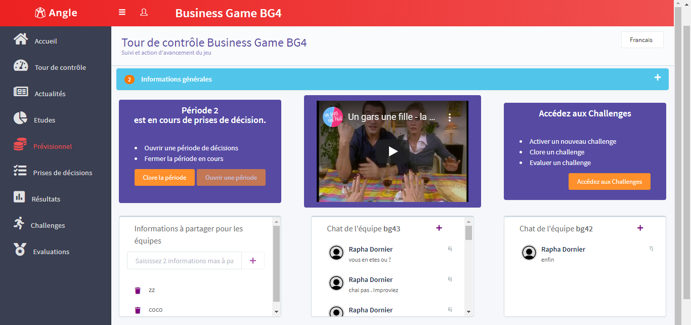Expand the bg43 team chat
The height and width of the screenshot is (325, 691).
coord(439,228)
